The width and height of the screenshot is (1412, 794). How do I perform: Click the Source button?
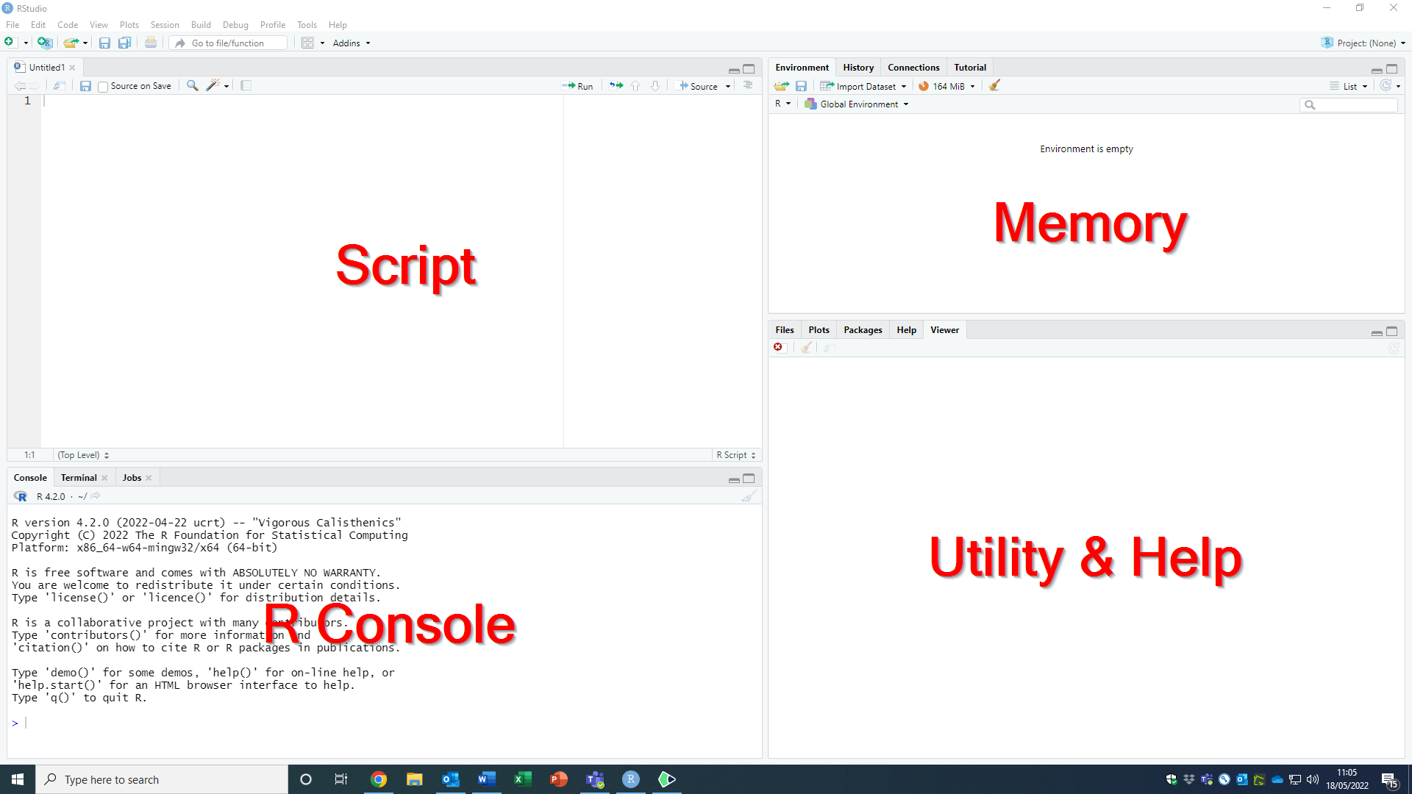[x=698, y=86]
